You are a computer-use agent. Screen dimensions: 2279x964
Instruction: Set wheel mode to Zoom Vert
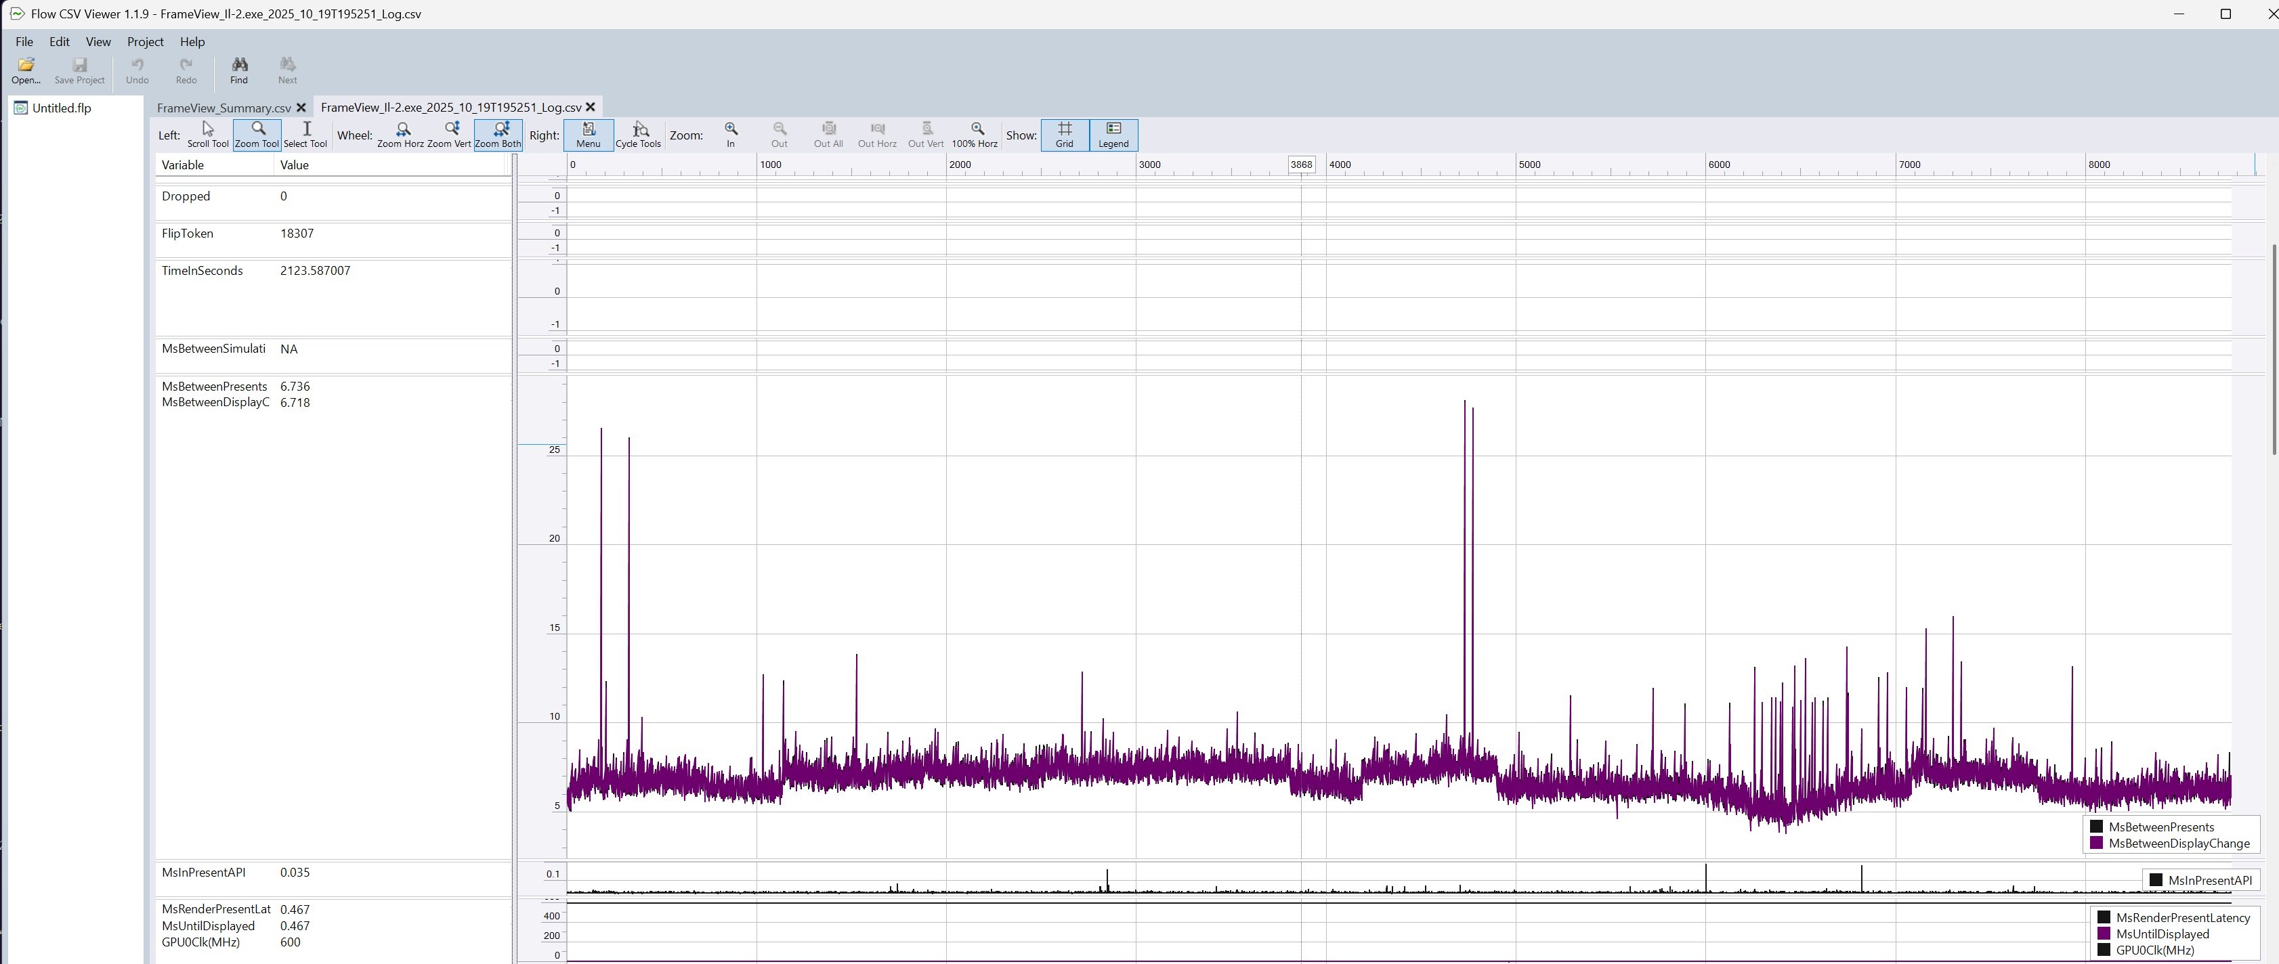[450, 135]
